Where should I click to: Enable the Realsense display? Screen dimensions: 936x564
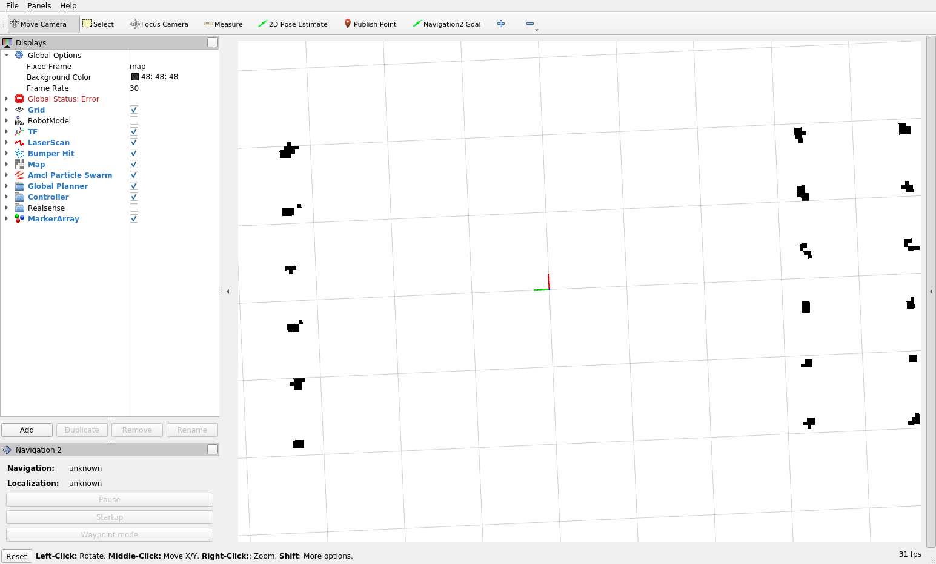tap(133, 208)
